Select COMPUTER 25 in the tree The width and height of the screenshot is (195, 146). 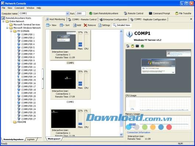click(x=28, y=112)
